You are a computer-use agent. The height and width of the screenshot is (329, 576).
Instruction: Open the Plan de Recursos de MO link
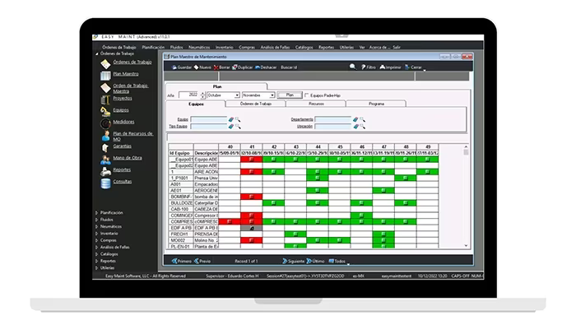(x=132, y=137)
